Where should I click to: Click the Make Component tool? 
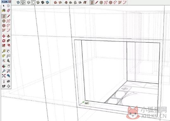coord(8,6)
